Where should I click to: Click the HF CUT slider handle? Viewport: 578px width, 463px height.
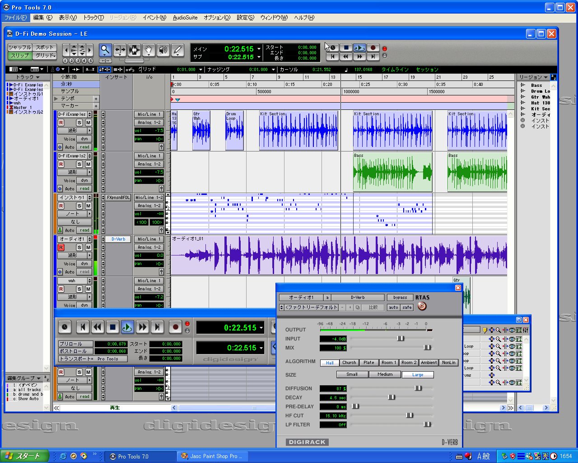click(x=409, y=415)
